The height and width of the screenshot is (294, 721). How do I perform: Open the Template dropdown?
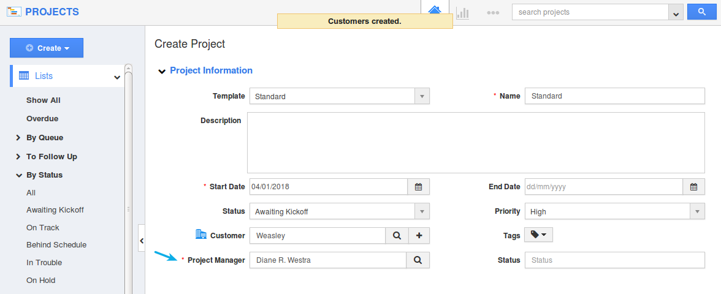[x=339, y=96]
